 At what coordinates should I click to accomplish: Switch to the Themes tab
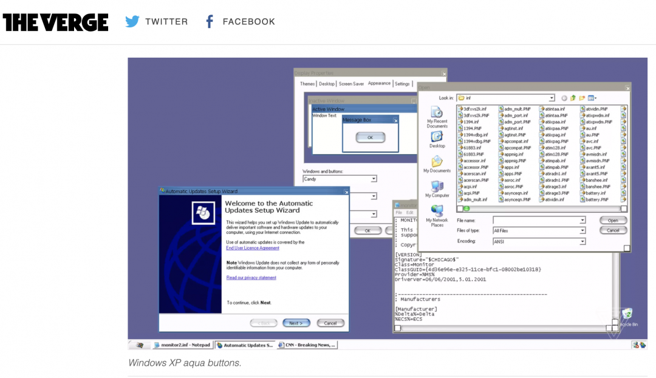tap(307, 84)
